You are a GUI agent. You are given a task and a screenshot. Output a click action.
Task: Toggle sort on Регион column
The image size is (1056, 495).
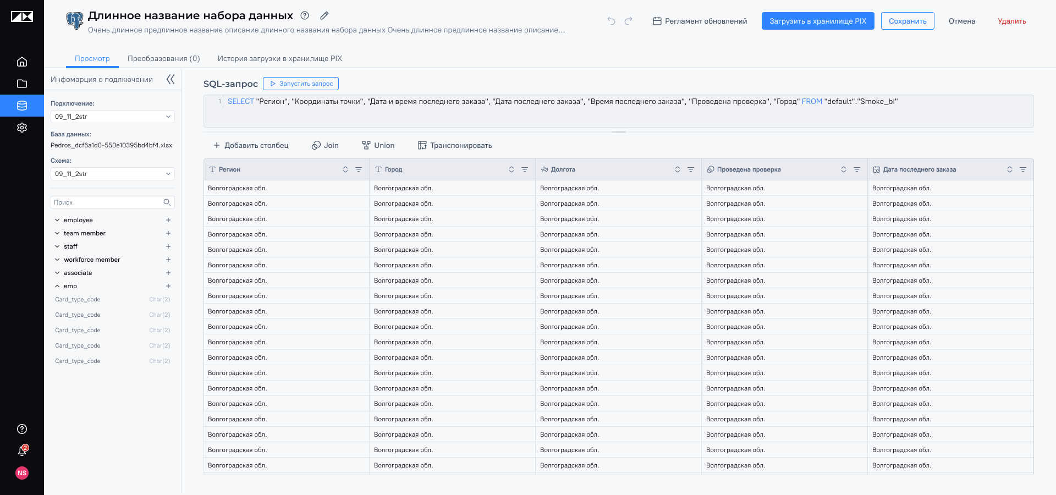coord(345,169)
